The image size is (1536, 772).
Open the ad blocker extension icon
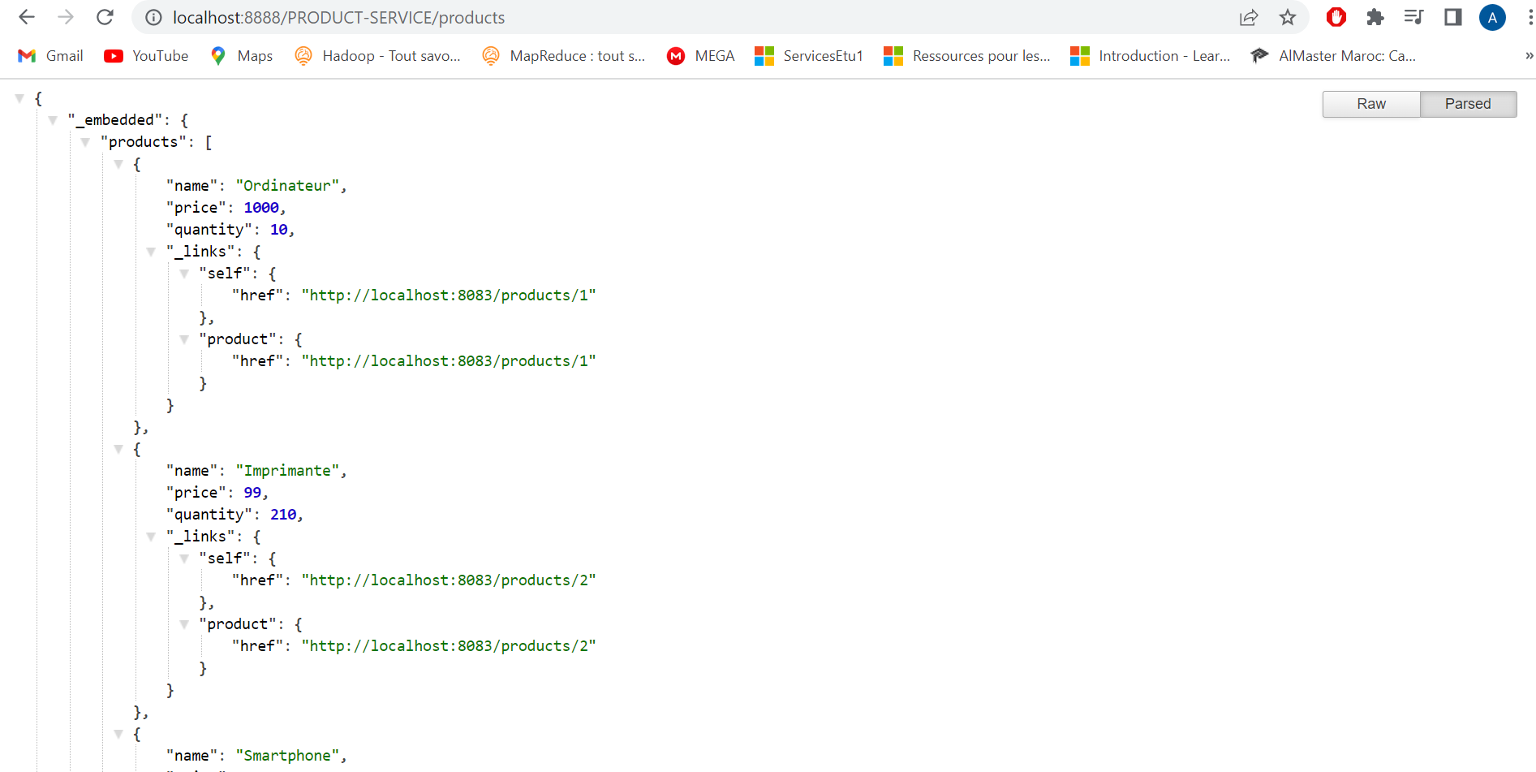click(x=1336, y=16)
